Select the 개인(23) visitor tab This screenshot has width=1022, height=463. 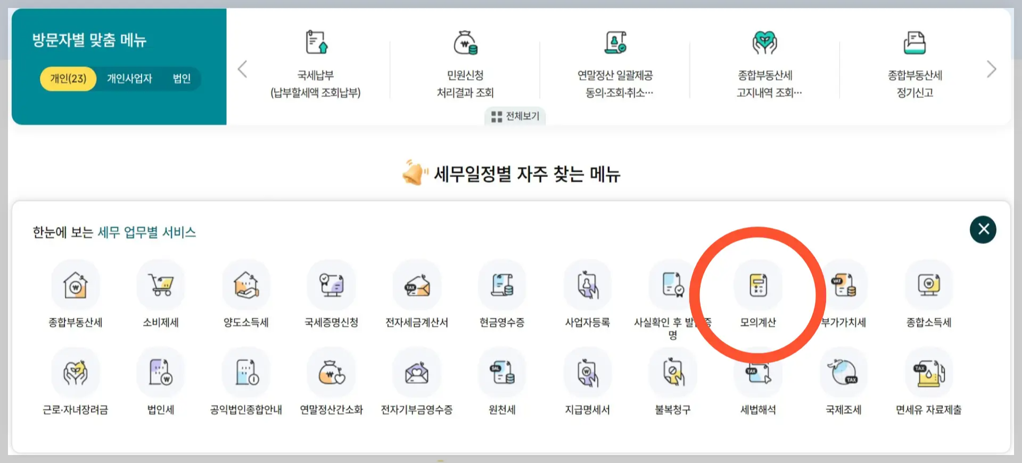[68, 79]
